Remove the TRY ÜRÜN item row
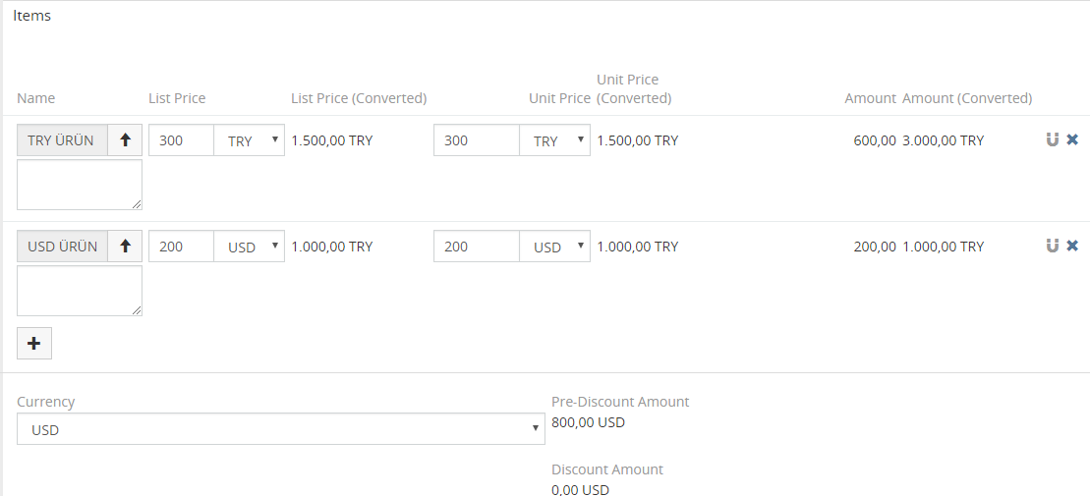The height and width of the screenshot is (496, 1090). [1072, 139]
